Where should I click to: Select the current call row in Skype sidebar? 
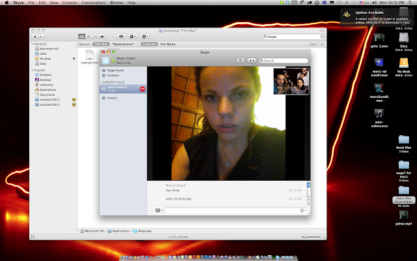click(123, 89)
